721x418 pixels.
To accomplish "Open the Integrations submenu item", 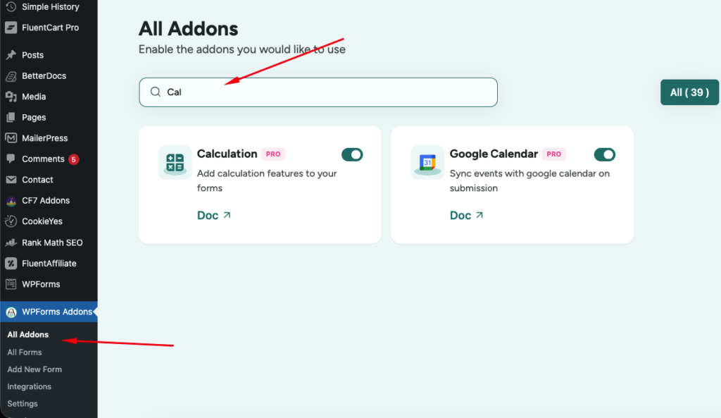I will point(29,386).
